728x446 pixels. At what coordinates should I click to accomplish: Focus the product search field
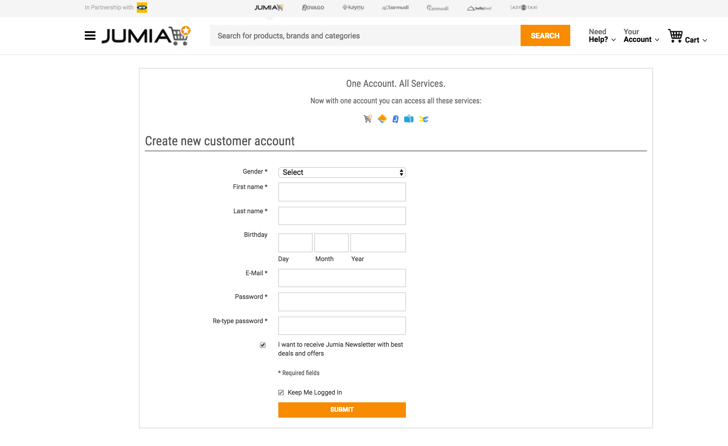[365, 35]
